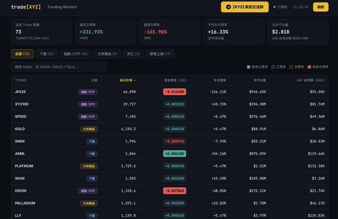
Task: Click the Telegram icon in the [XYZ] group button
Action: click(228, 7)
